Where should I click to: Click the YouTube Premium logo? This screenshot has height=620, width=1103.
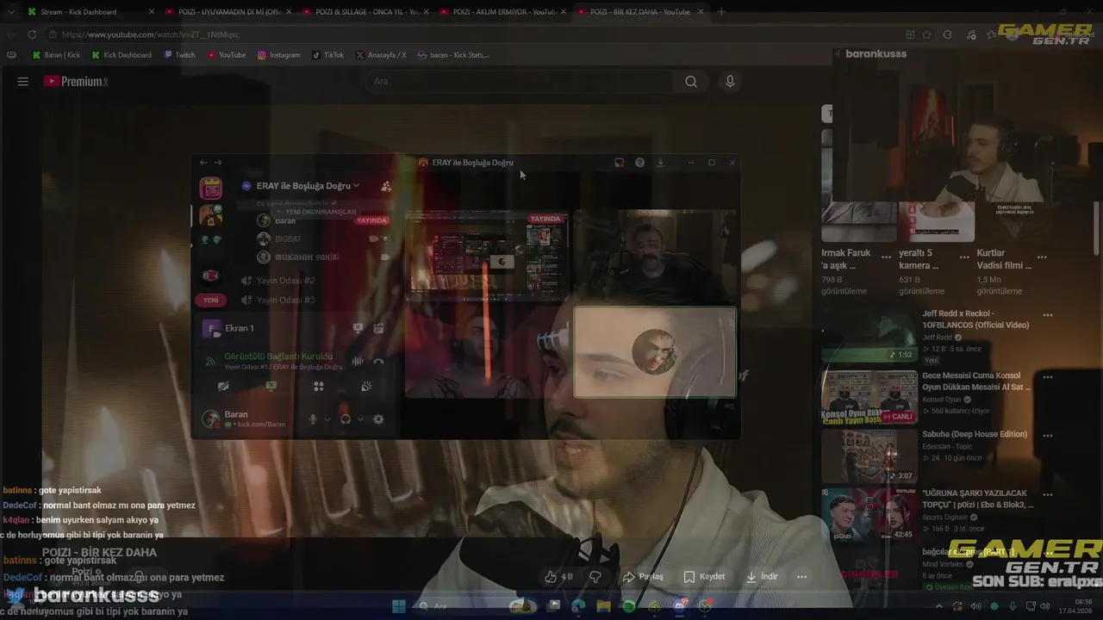pyautogui.click(x=76, y=81)
